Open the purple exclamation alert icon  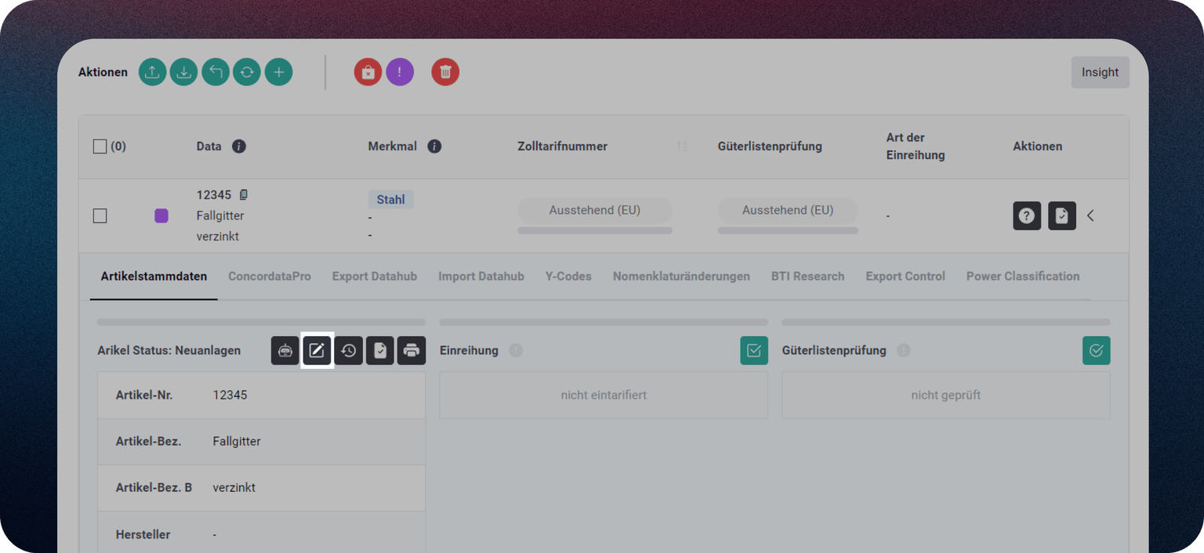click(x=400, y=71)
